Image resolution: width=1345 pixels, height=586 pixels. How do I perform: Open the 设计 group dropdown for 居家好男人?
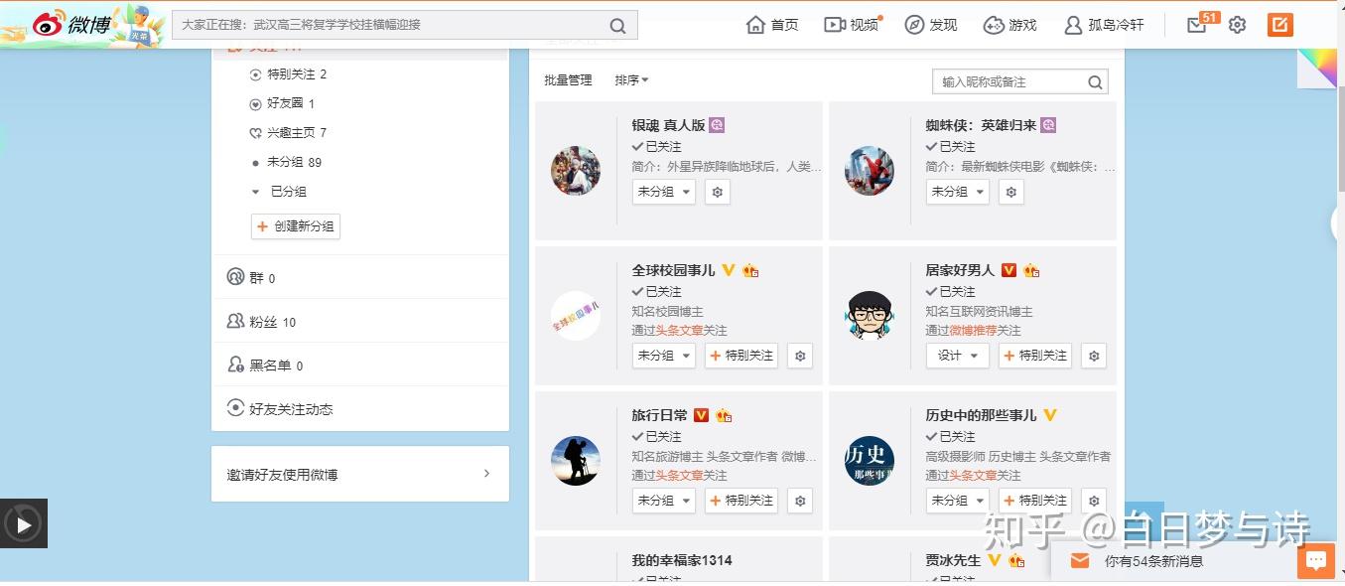[958, 356]
